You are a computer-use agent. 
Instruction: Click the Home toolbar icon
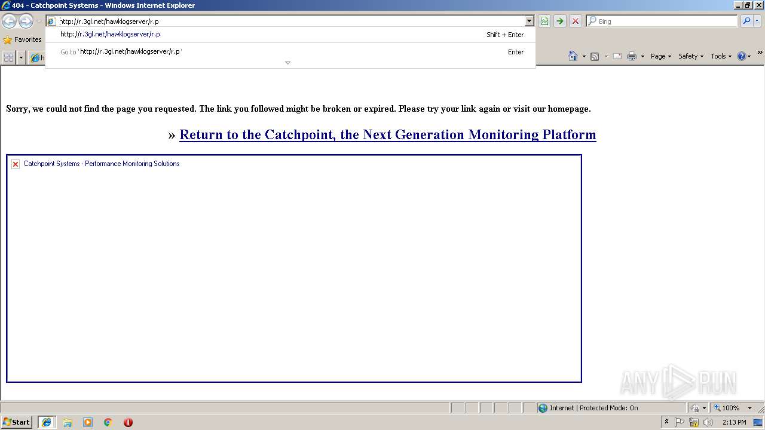pyautogui.click(x=573, y=56)
